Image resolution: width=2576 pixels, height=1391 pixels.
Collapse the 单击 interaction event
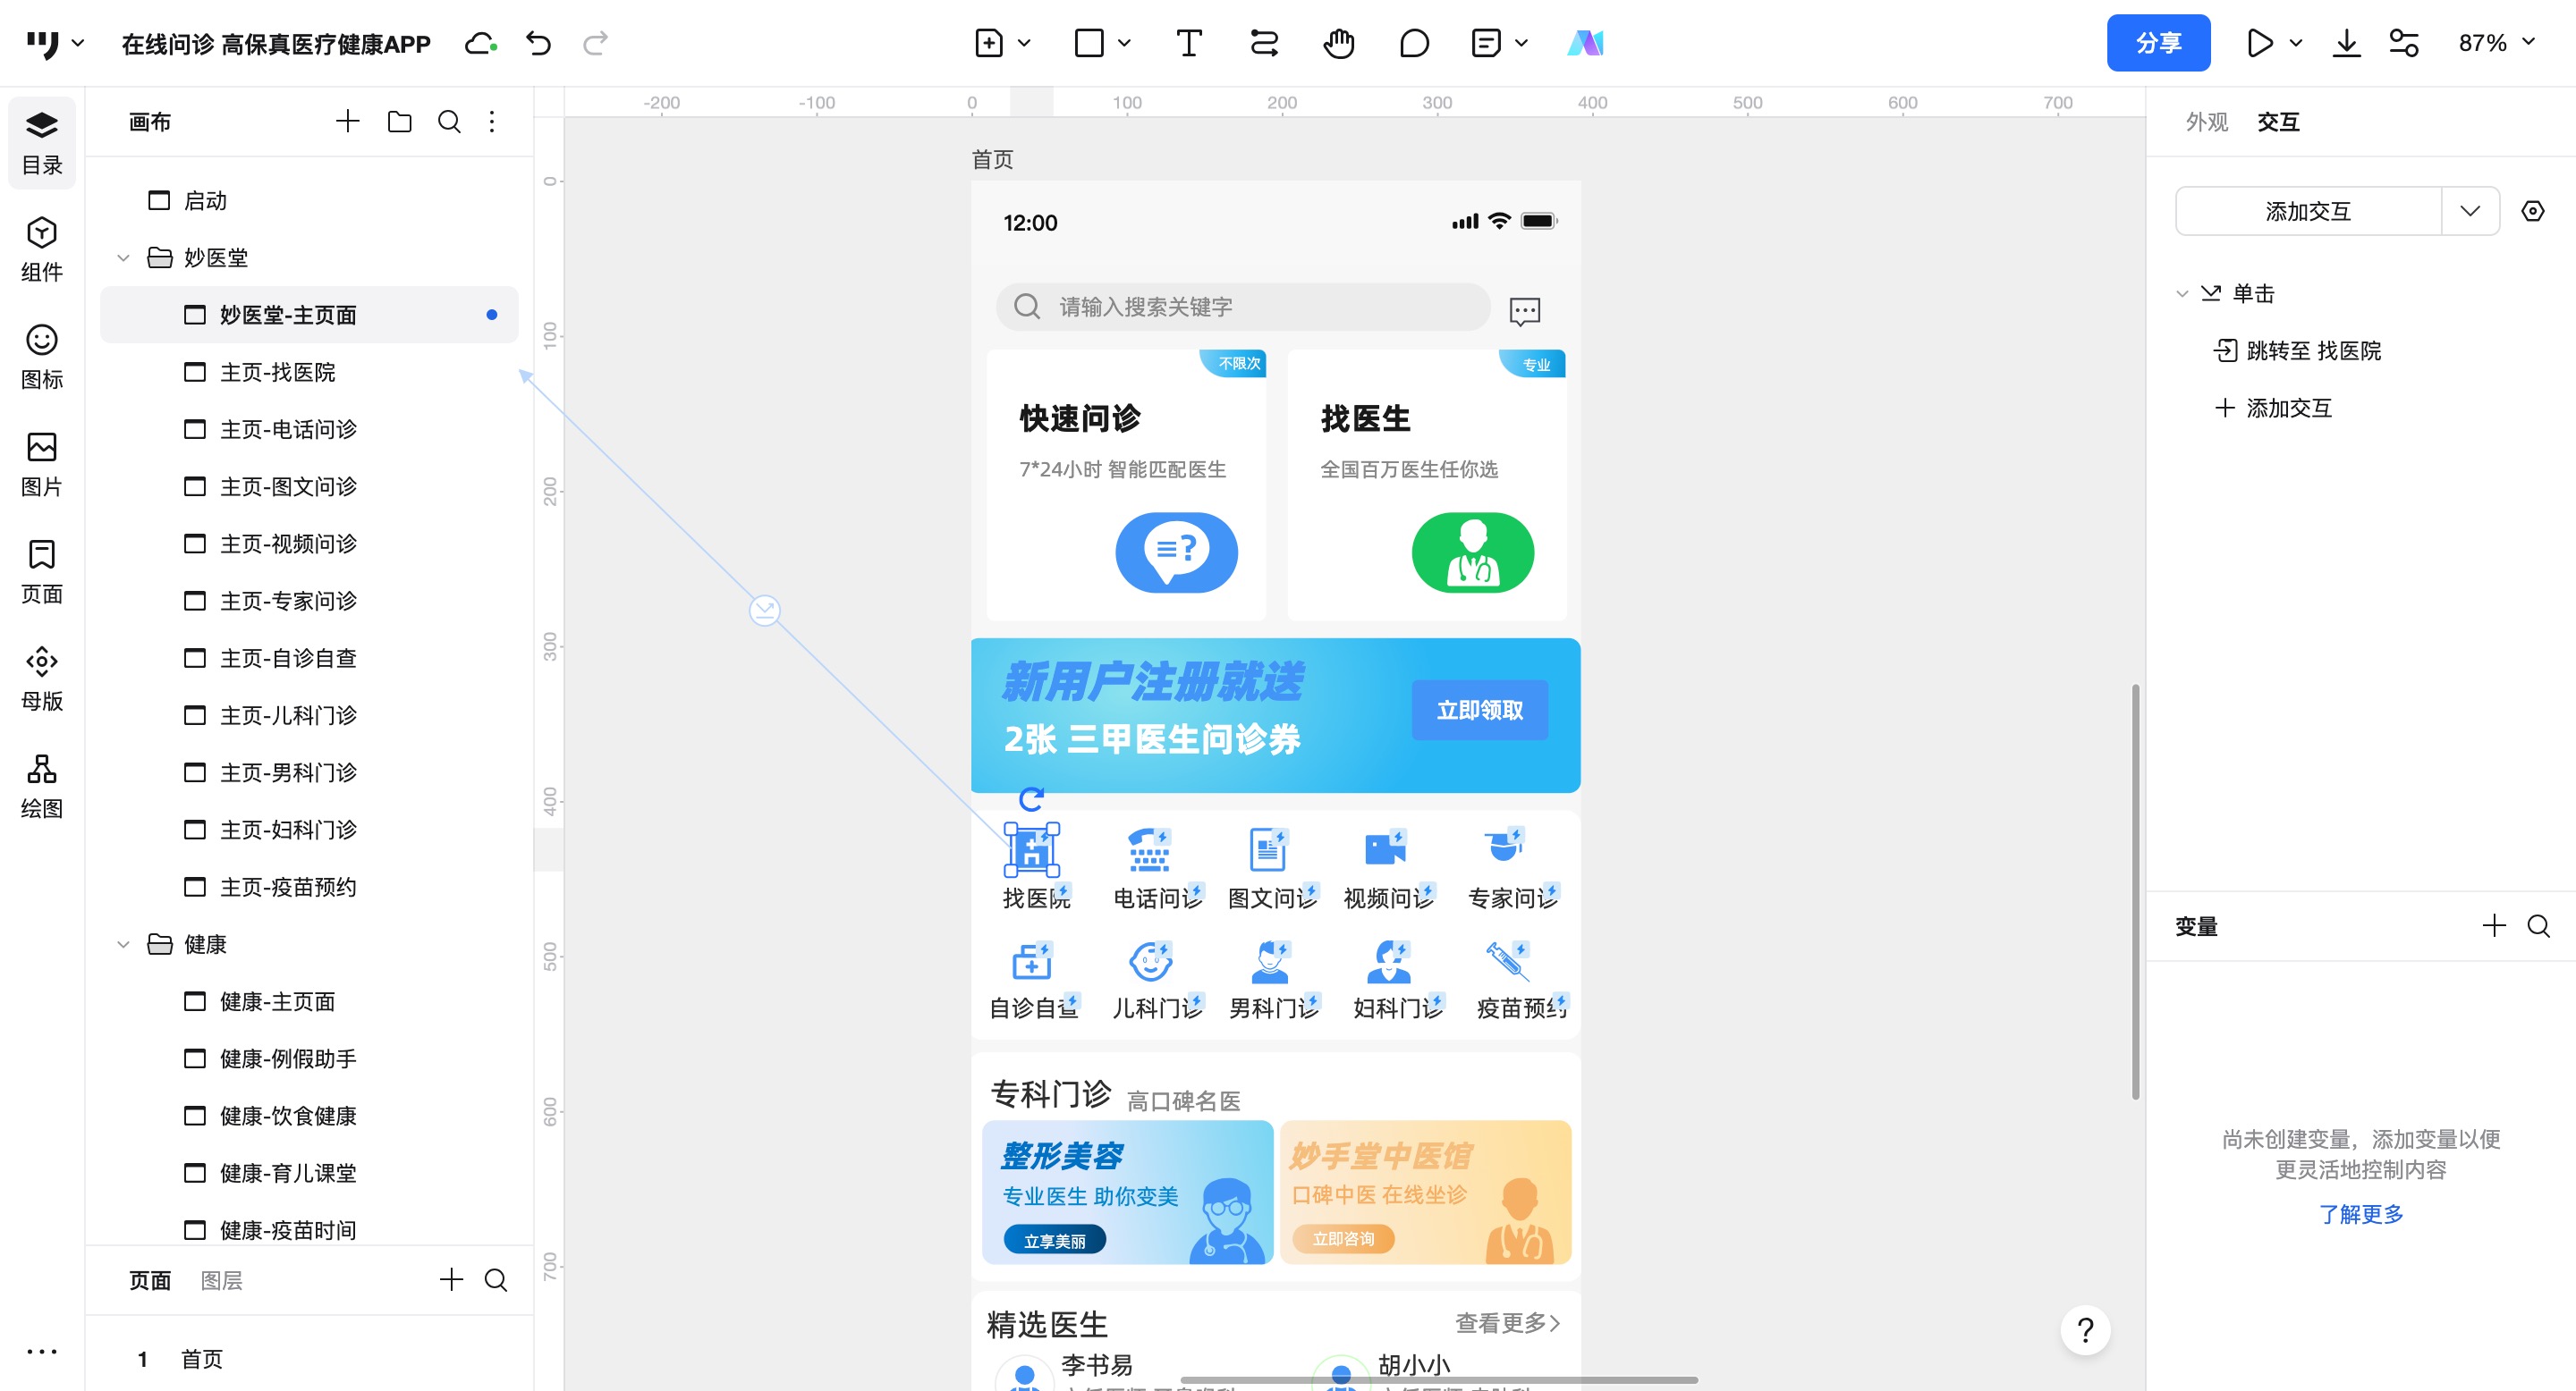pyautogui.click(x=2182, y=294)
